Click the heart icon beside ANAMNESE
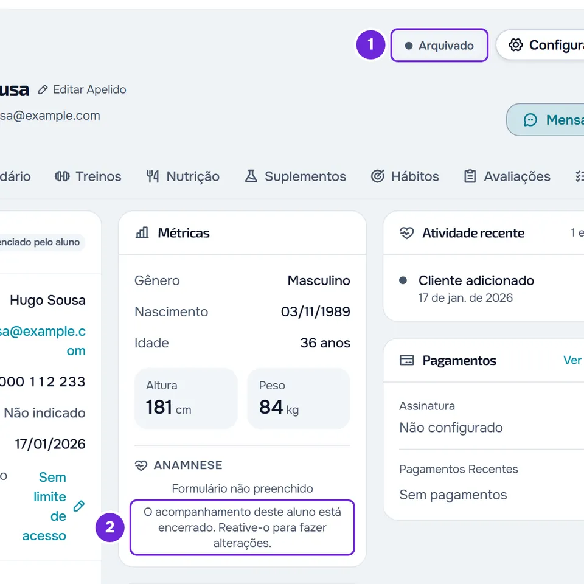Screen dimensions: 584x584 pos(141,465)
